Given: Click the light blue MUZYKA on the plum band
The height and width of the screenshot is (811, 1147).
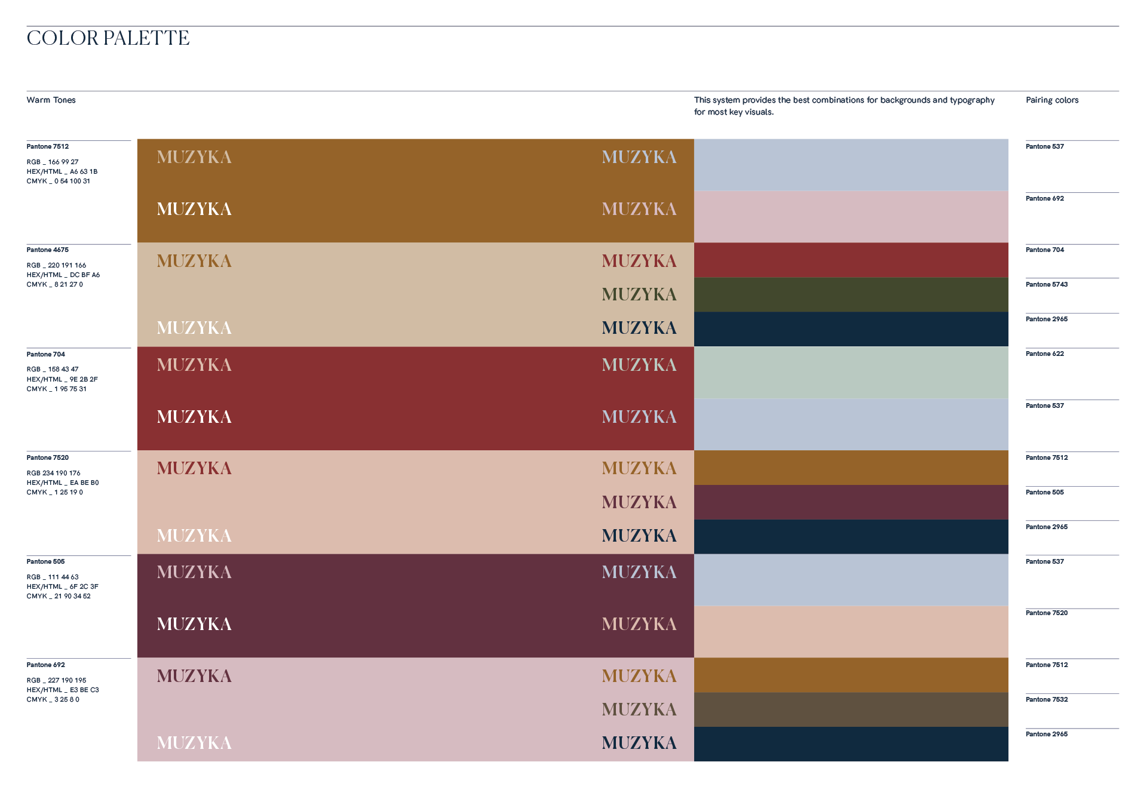Looking at the screenshot, I should 639,572.
